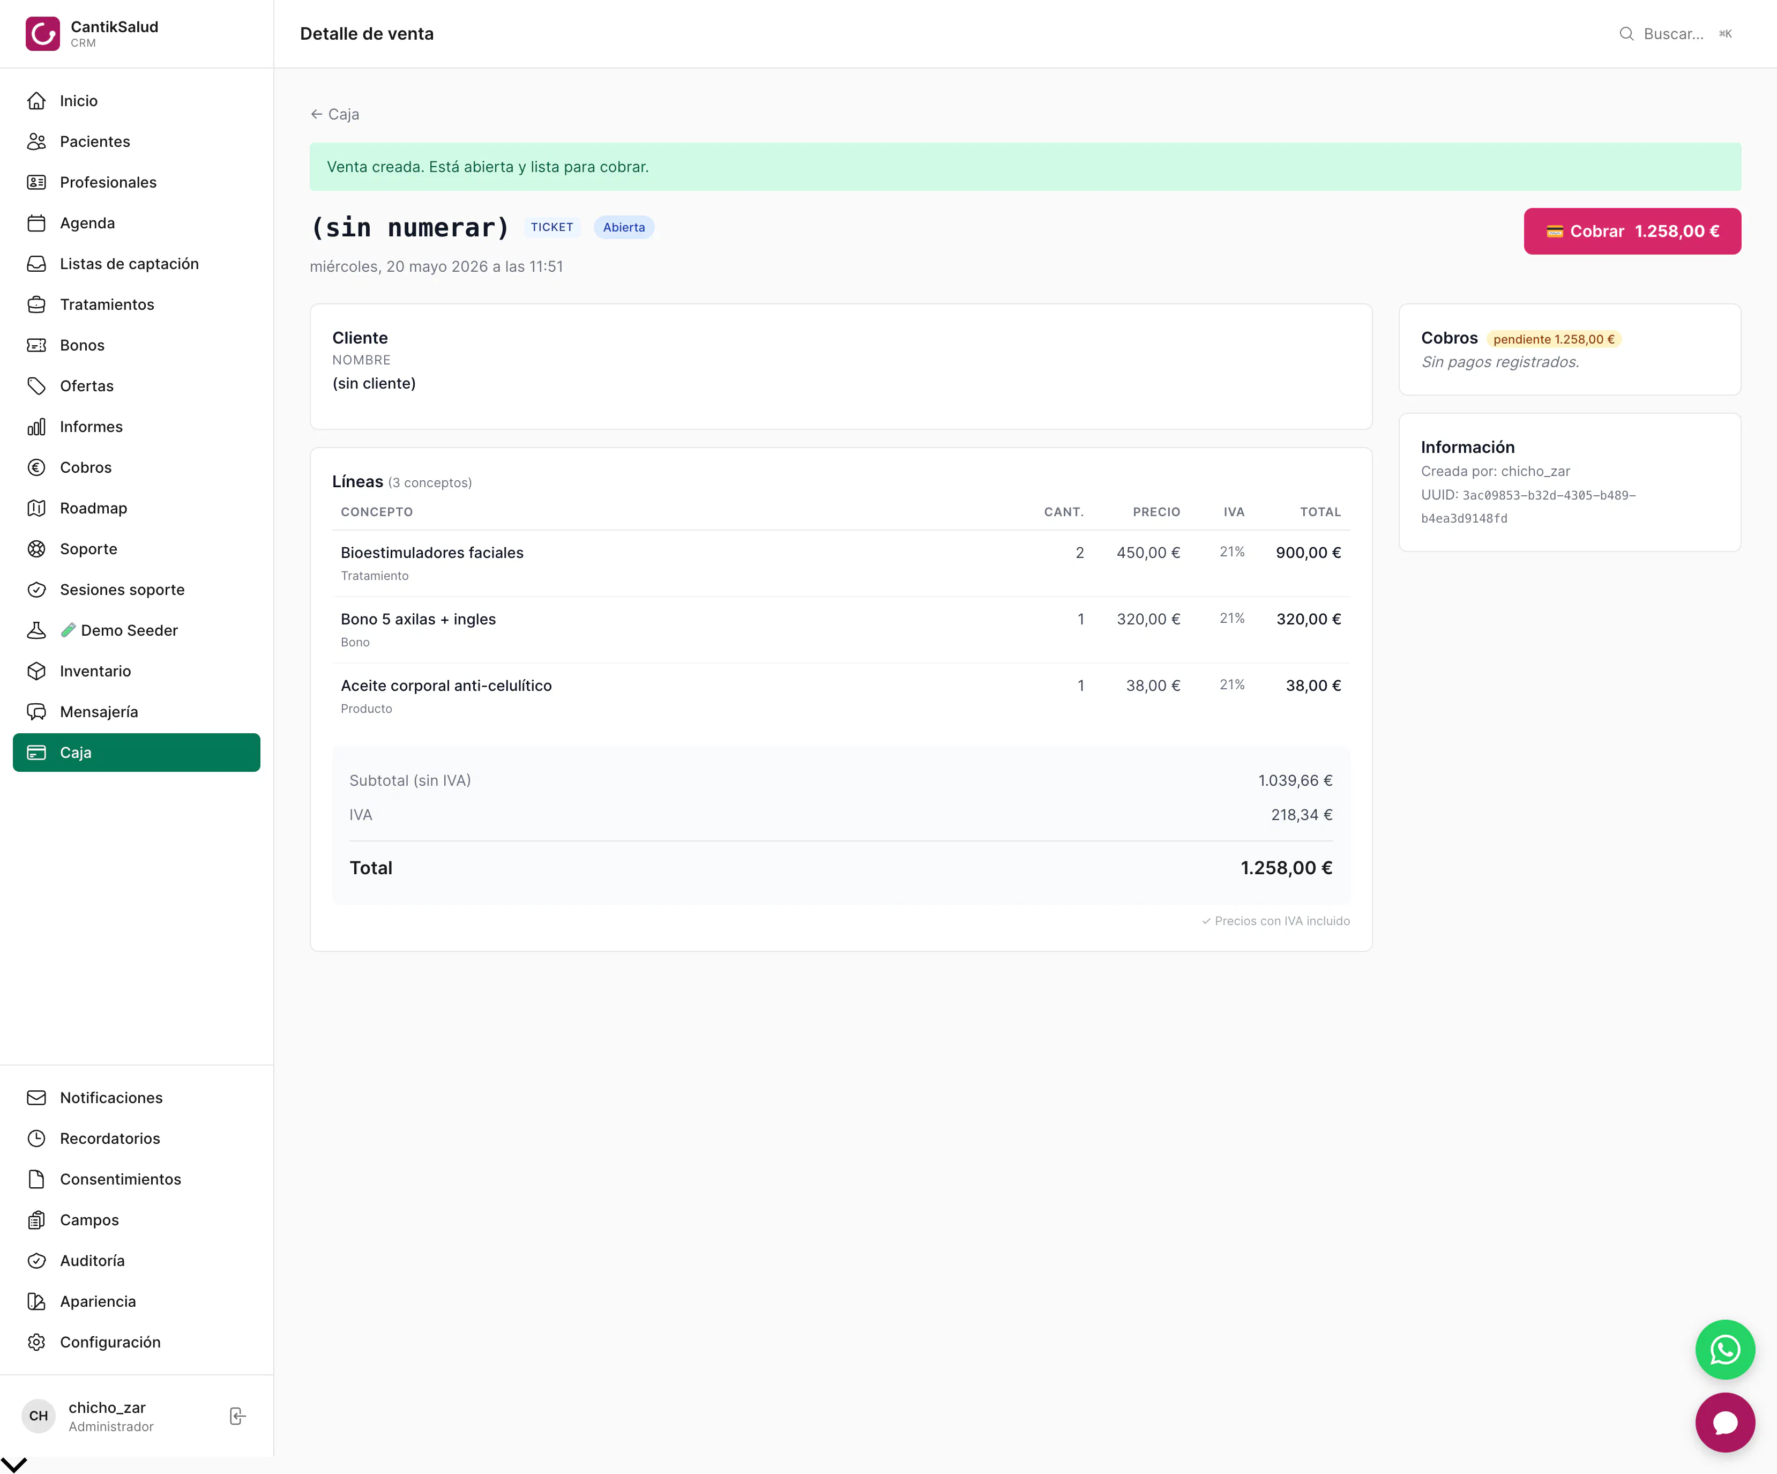This screenshot has width=1777, height=1474.
Task: Click the Total amount in the summary box
Action: 1286,867
